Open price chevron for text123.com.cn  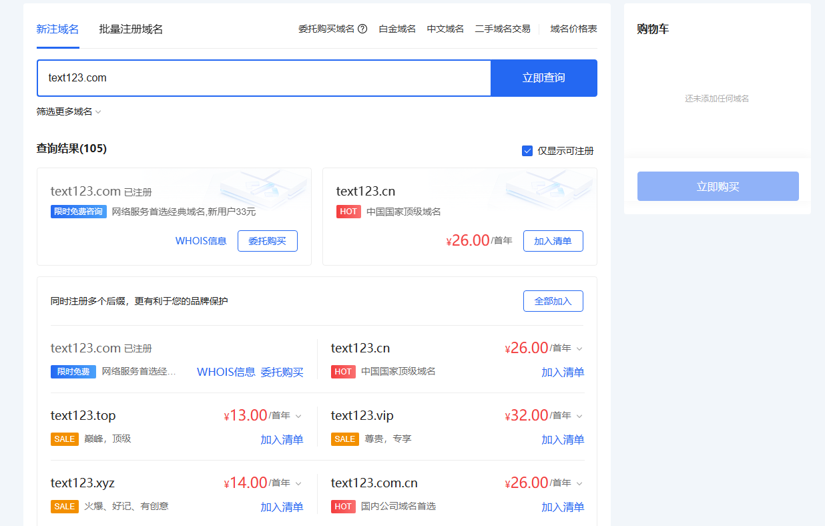point(579,483)
